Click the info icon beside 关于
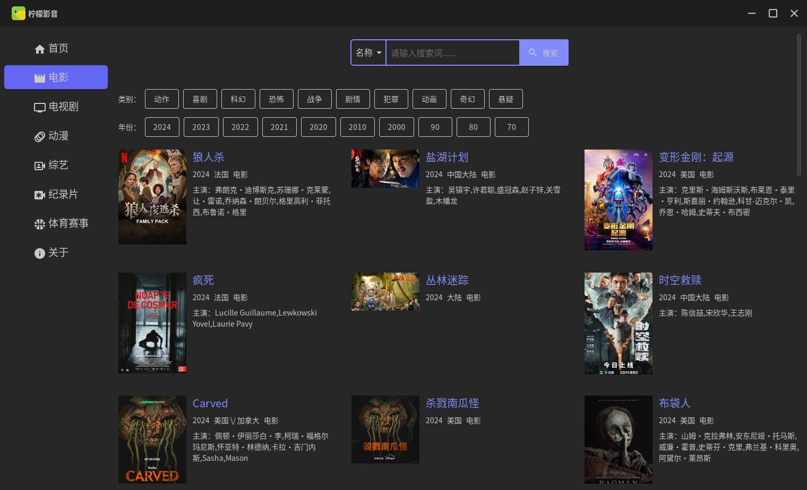 point(40,253)
